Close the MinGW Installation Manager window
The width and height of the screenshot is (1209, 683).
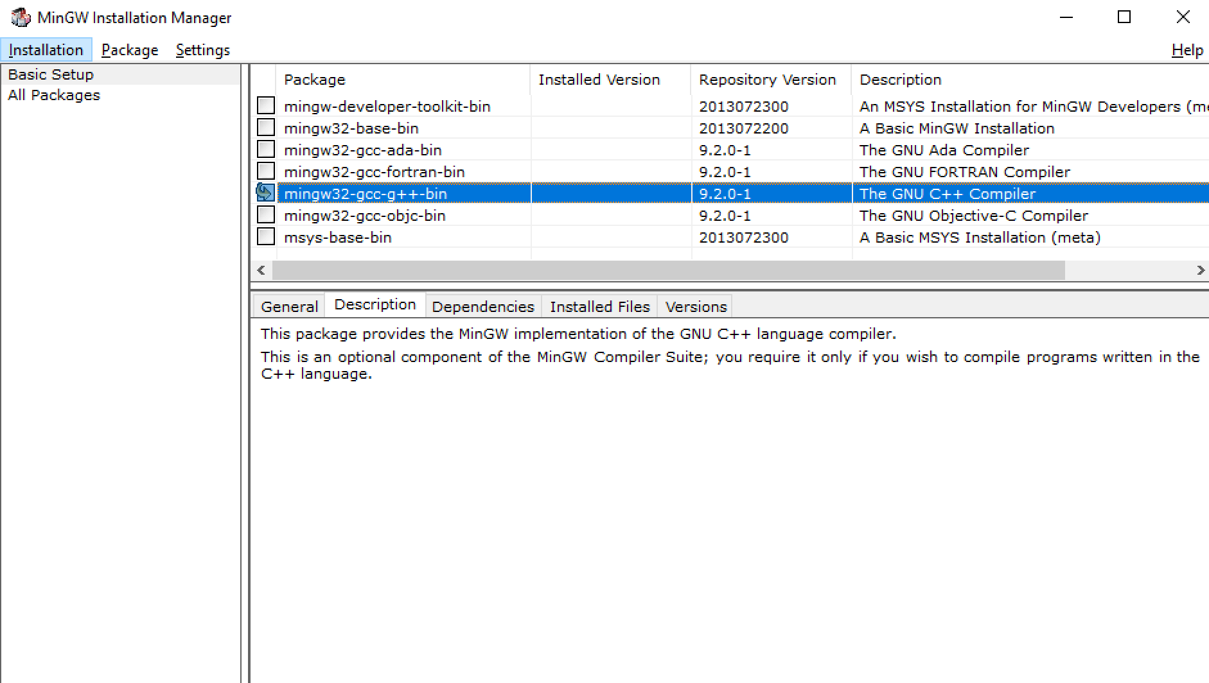(x=1183, y=17)
